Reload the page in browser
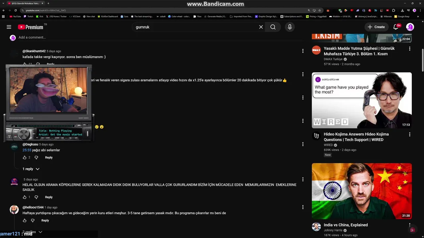This screenshot has width=424, height=238. (x=15, y=10)
